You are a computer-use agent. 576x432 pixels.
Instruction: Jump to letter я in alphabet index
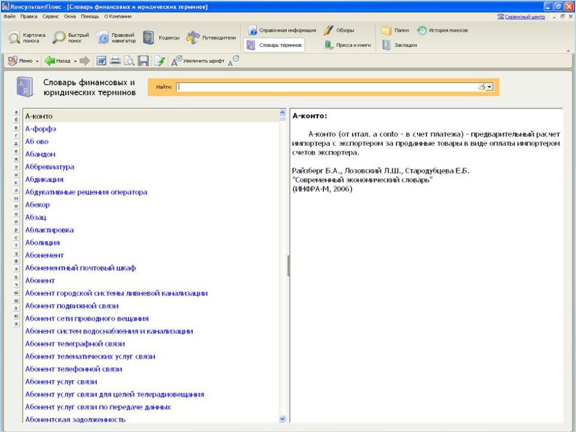point(16,324)
